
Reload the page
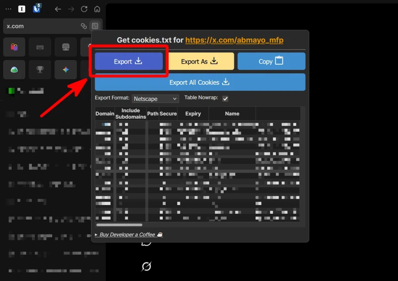[x=84, y=9]
